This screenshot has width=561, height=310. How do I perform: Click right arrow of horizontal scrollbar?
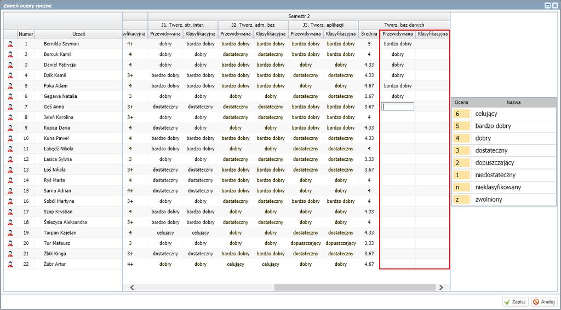(441, 288)
